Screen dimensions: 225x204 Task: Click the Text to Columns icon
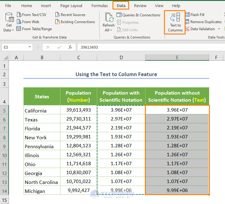[x=175, y=17]
